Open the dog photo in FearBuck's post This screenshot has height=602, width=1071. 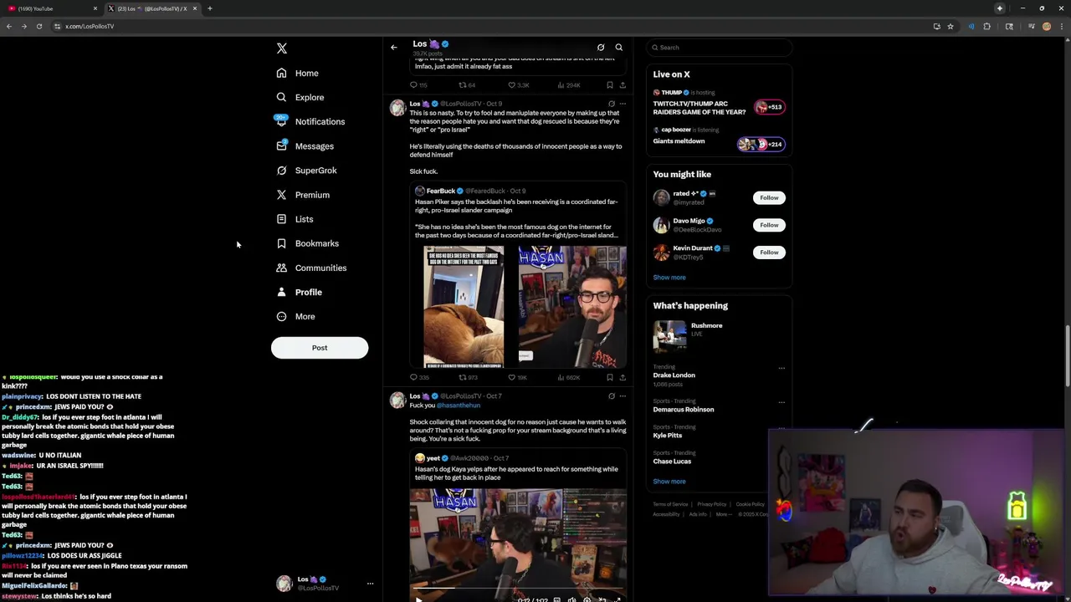[x=464, y=306]
